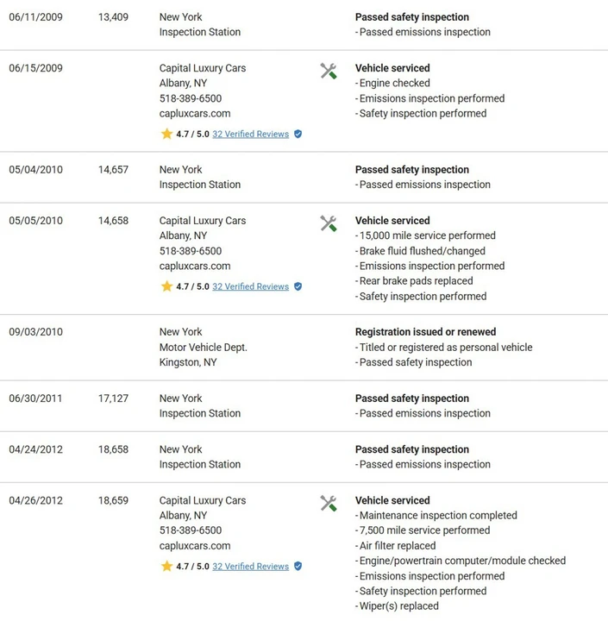
Task: Click the Motor Vehicle Dept. source text
Action: (x=204, y=348)
